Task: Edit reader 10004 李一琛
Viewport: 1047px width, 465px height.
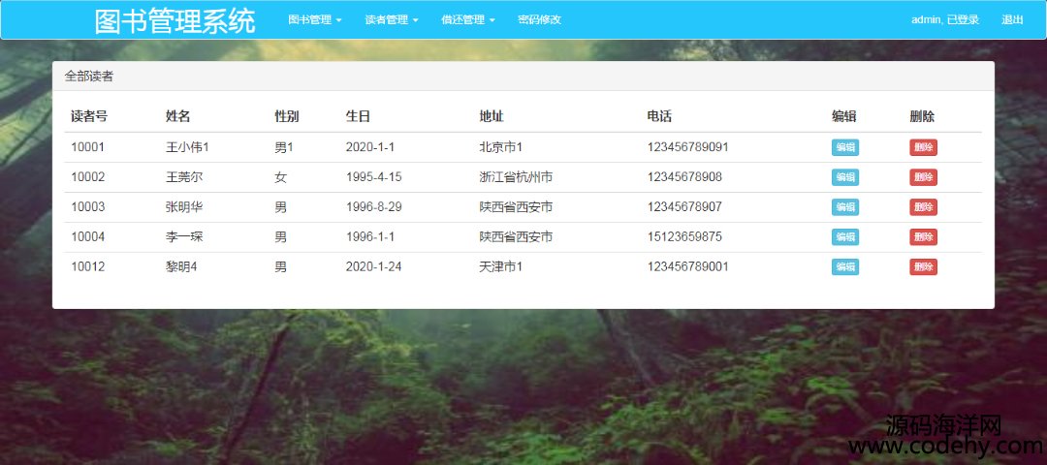Action: click(844, 236)
